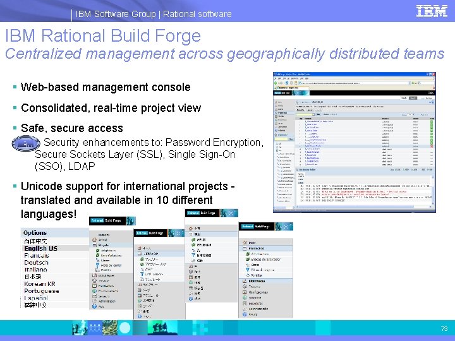Click yellow filter field above job list

(x=305, y=114)
